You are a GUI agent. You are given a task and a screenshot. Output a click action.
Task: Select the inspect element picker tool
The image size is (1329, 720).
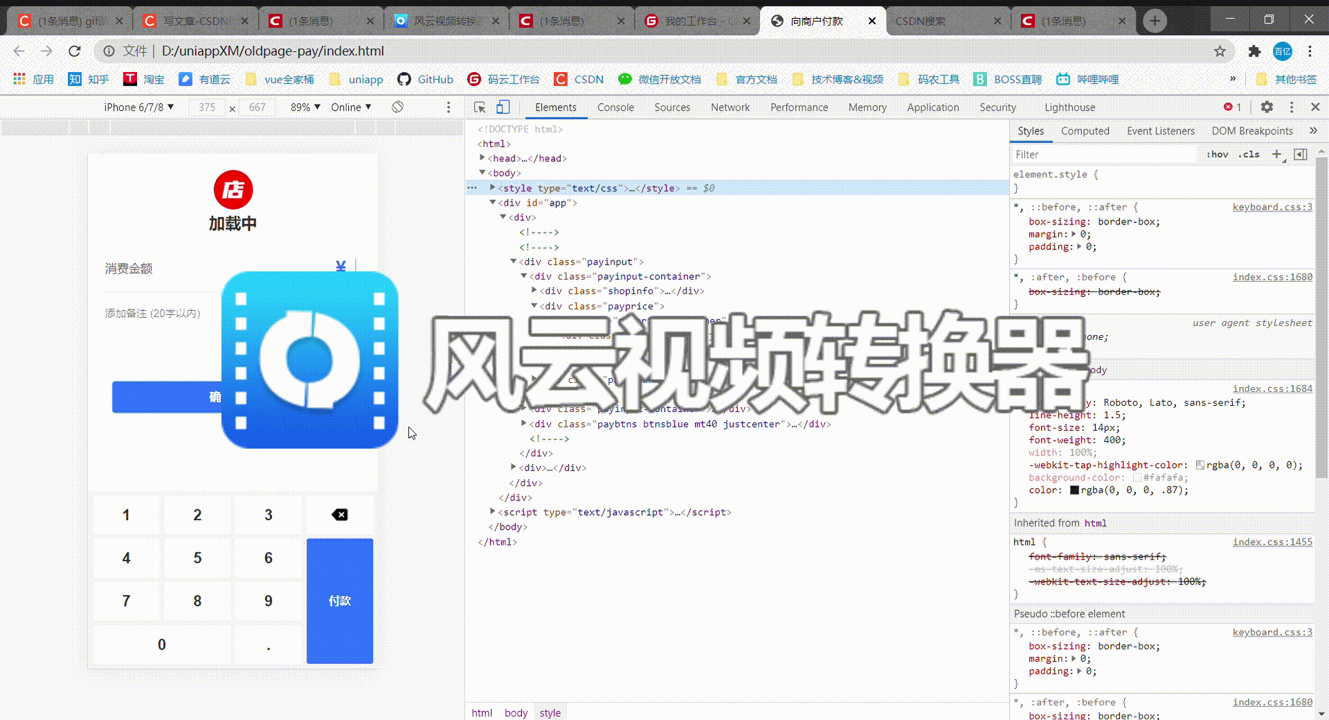click(x=478, y=108)
